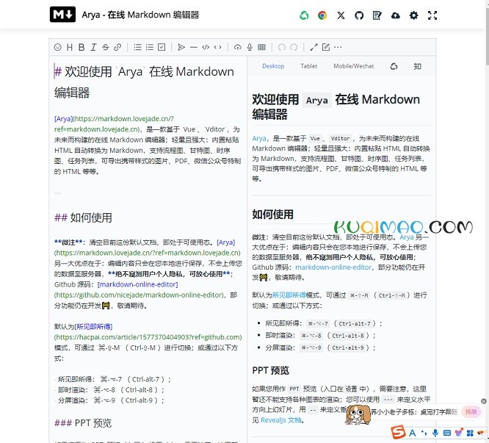
Task: Switch preview to Mobile/Wechat view
Action: [354, 66]
